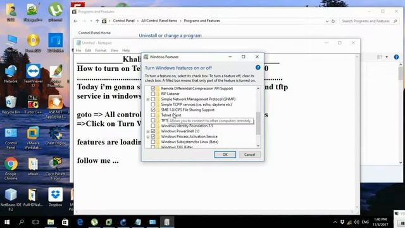Click the refresh icon in Programs and Features
This screenshot has height=228, width=405.
pos(333,21)
